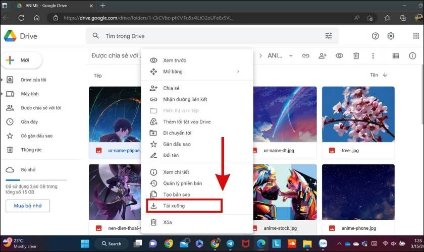
Task: Choose Xóa from context menu
Action: 197,222
